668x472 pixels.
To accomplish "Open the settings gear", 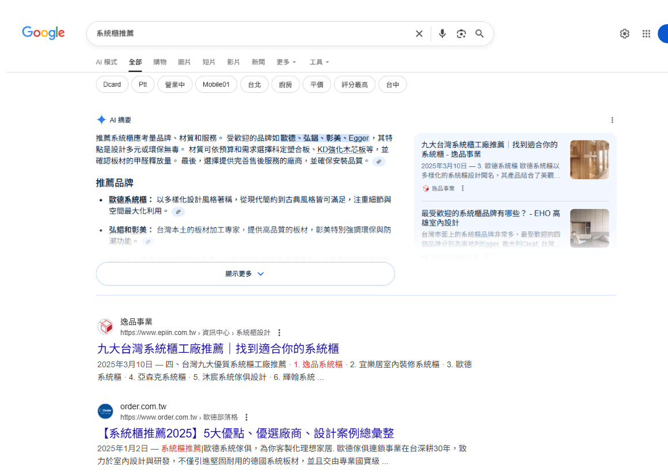I will pos(624,34).
